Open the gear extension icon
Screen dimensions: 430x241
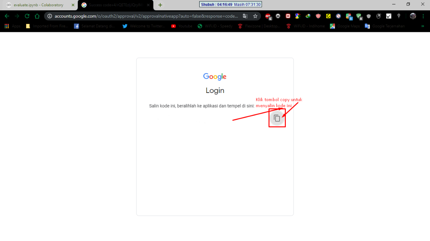(x=278, y=16)
